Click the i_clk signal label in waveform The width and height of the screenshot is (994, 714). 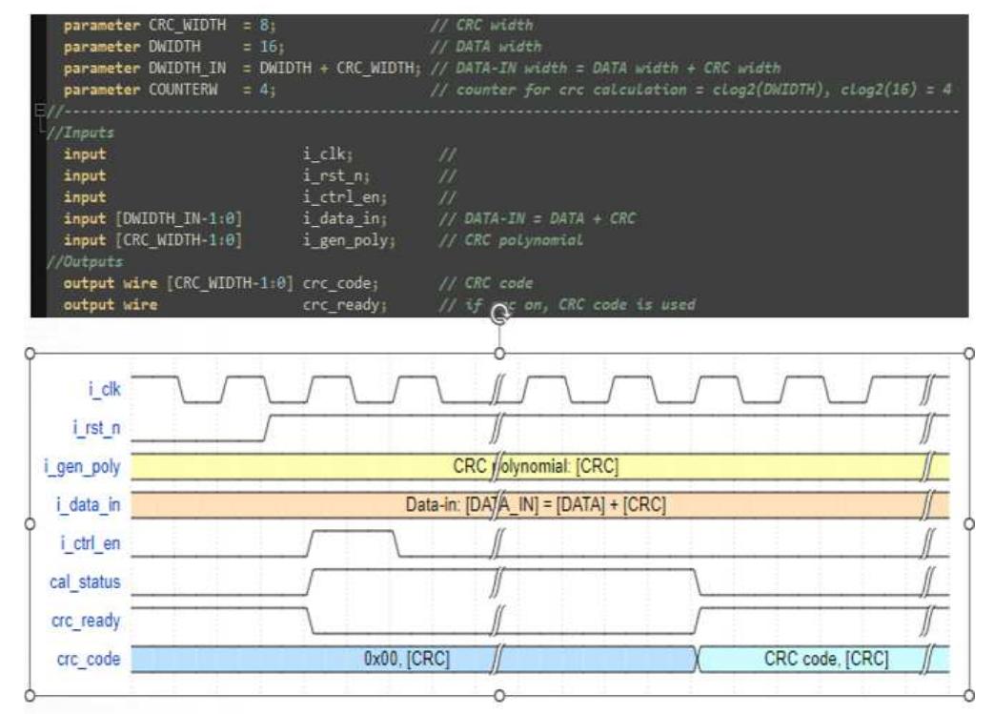[104, 389]
